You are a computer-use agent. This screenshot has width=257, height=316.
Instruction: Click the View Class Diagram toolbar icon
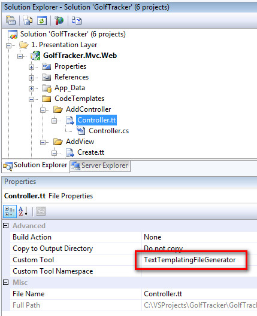[x=77, y=20]
